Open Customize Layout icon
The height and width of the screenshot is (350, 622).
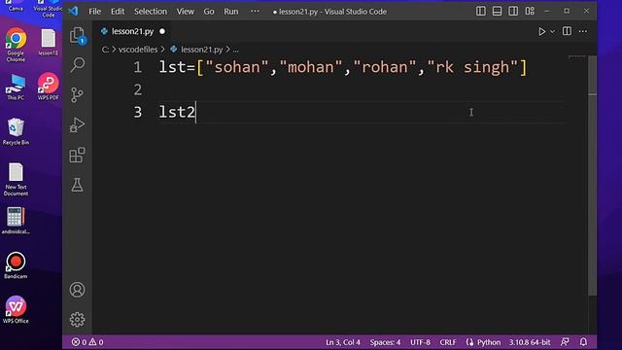click(x=530, y=11)
